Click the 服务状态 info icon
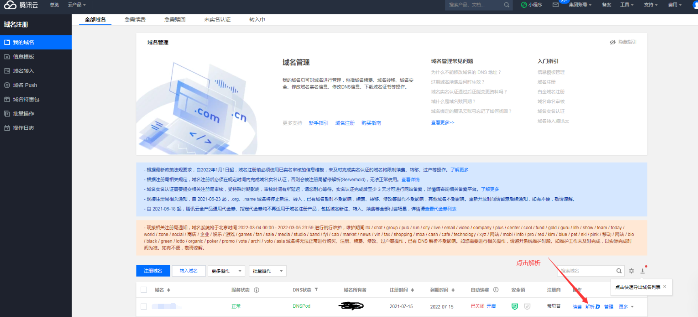This screenshot has height=317, width=698. click(x=256, y=290)
